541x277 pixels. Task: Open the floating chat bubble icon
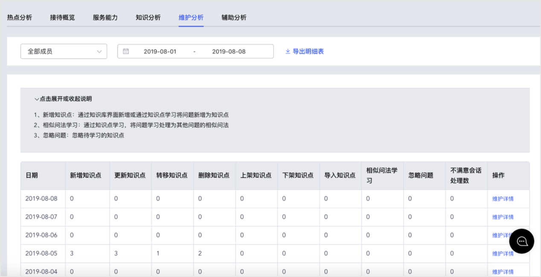(x=521, y=241)
